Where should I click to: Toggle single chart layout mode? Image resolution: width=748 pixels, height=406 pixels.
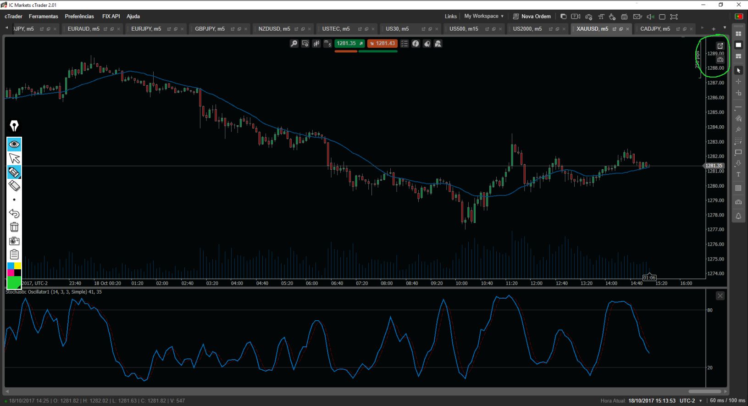tap(738, 45)
